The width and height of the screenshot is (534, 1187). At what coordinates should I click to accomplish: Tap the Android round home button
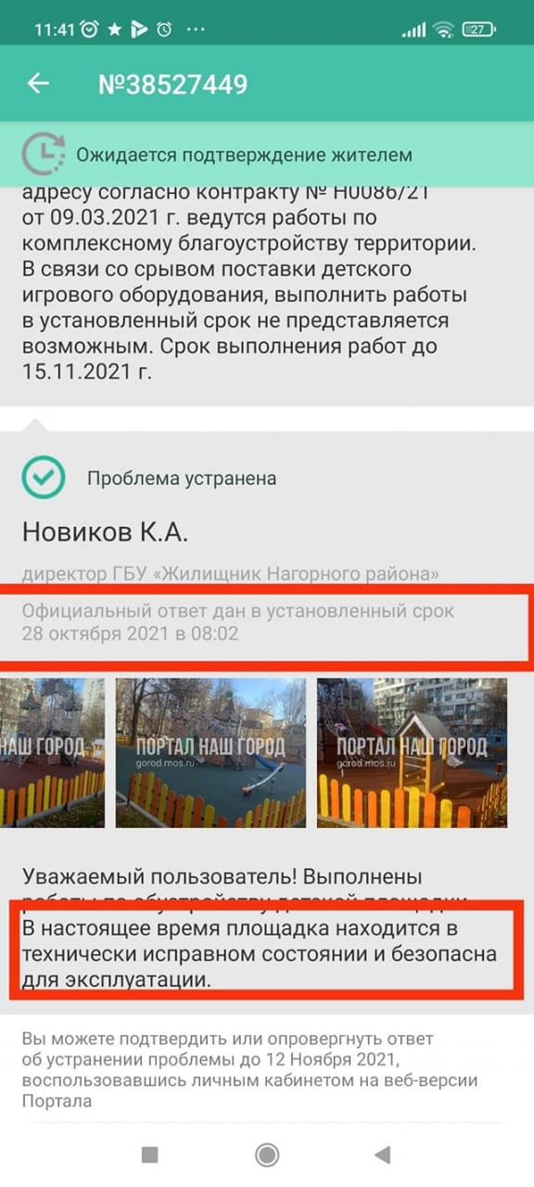click(x=267, y=1155)
